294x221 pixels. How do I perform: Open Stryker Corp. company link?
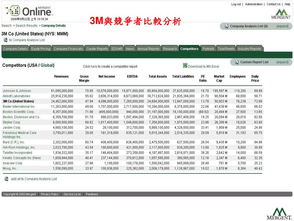pos(11,122)
